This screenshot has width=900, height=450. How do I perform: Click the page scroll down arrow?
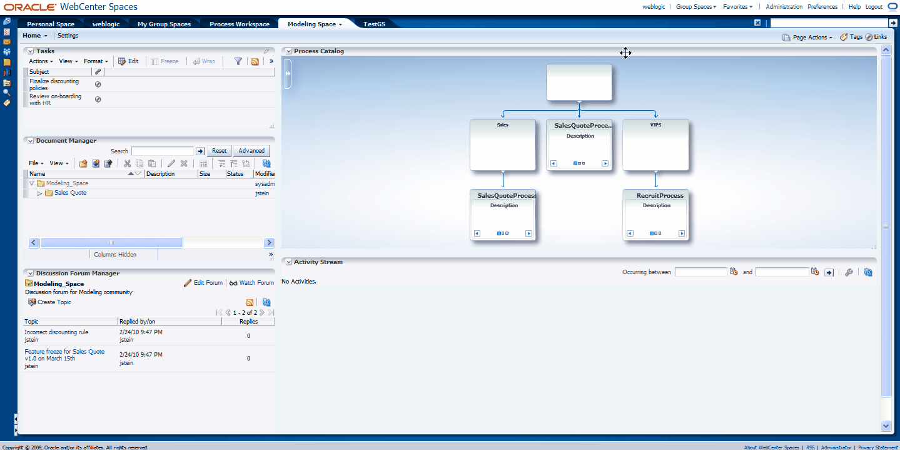tap(885, 426)
